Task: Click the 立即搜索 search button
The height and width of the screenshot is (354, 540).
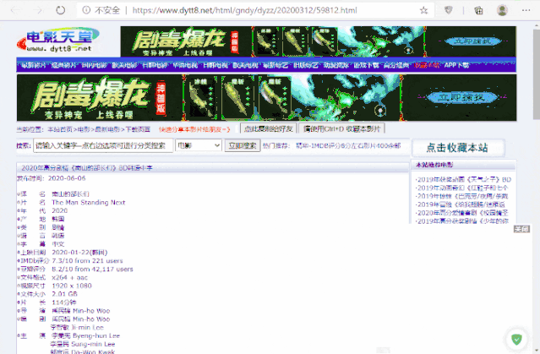Action: click(x=242, y=146)
